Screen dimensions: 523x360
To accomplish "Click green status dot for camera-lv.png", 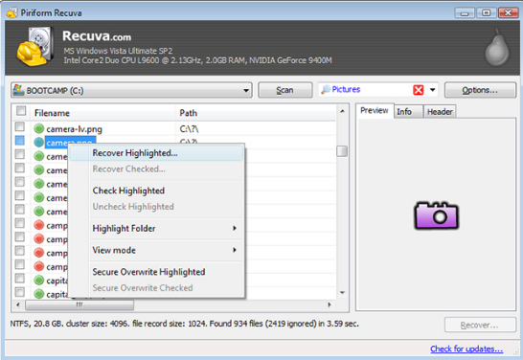I will click(39, 128).
